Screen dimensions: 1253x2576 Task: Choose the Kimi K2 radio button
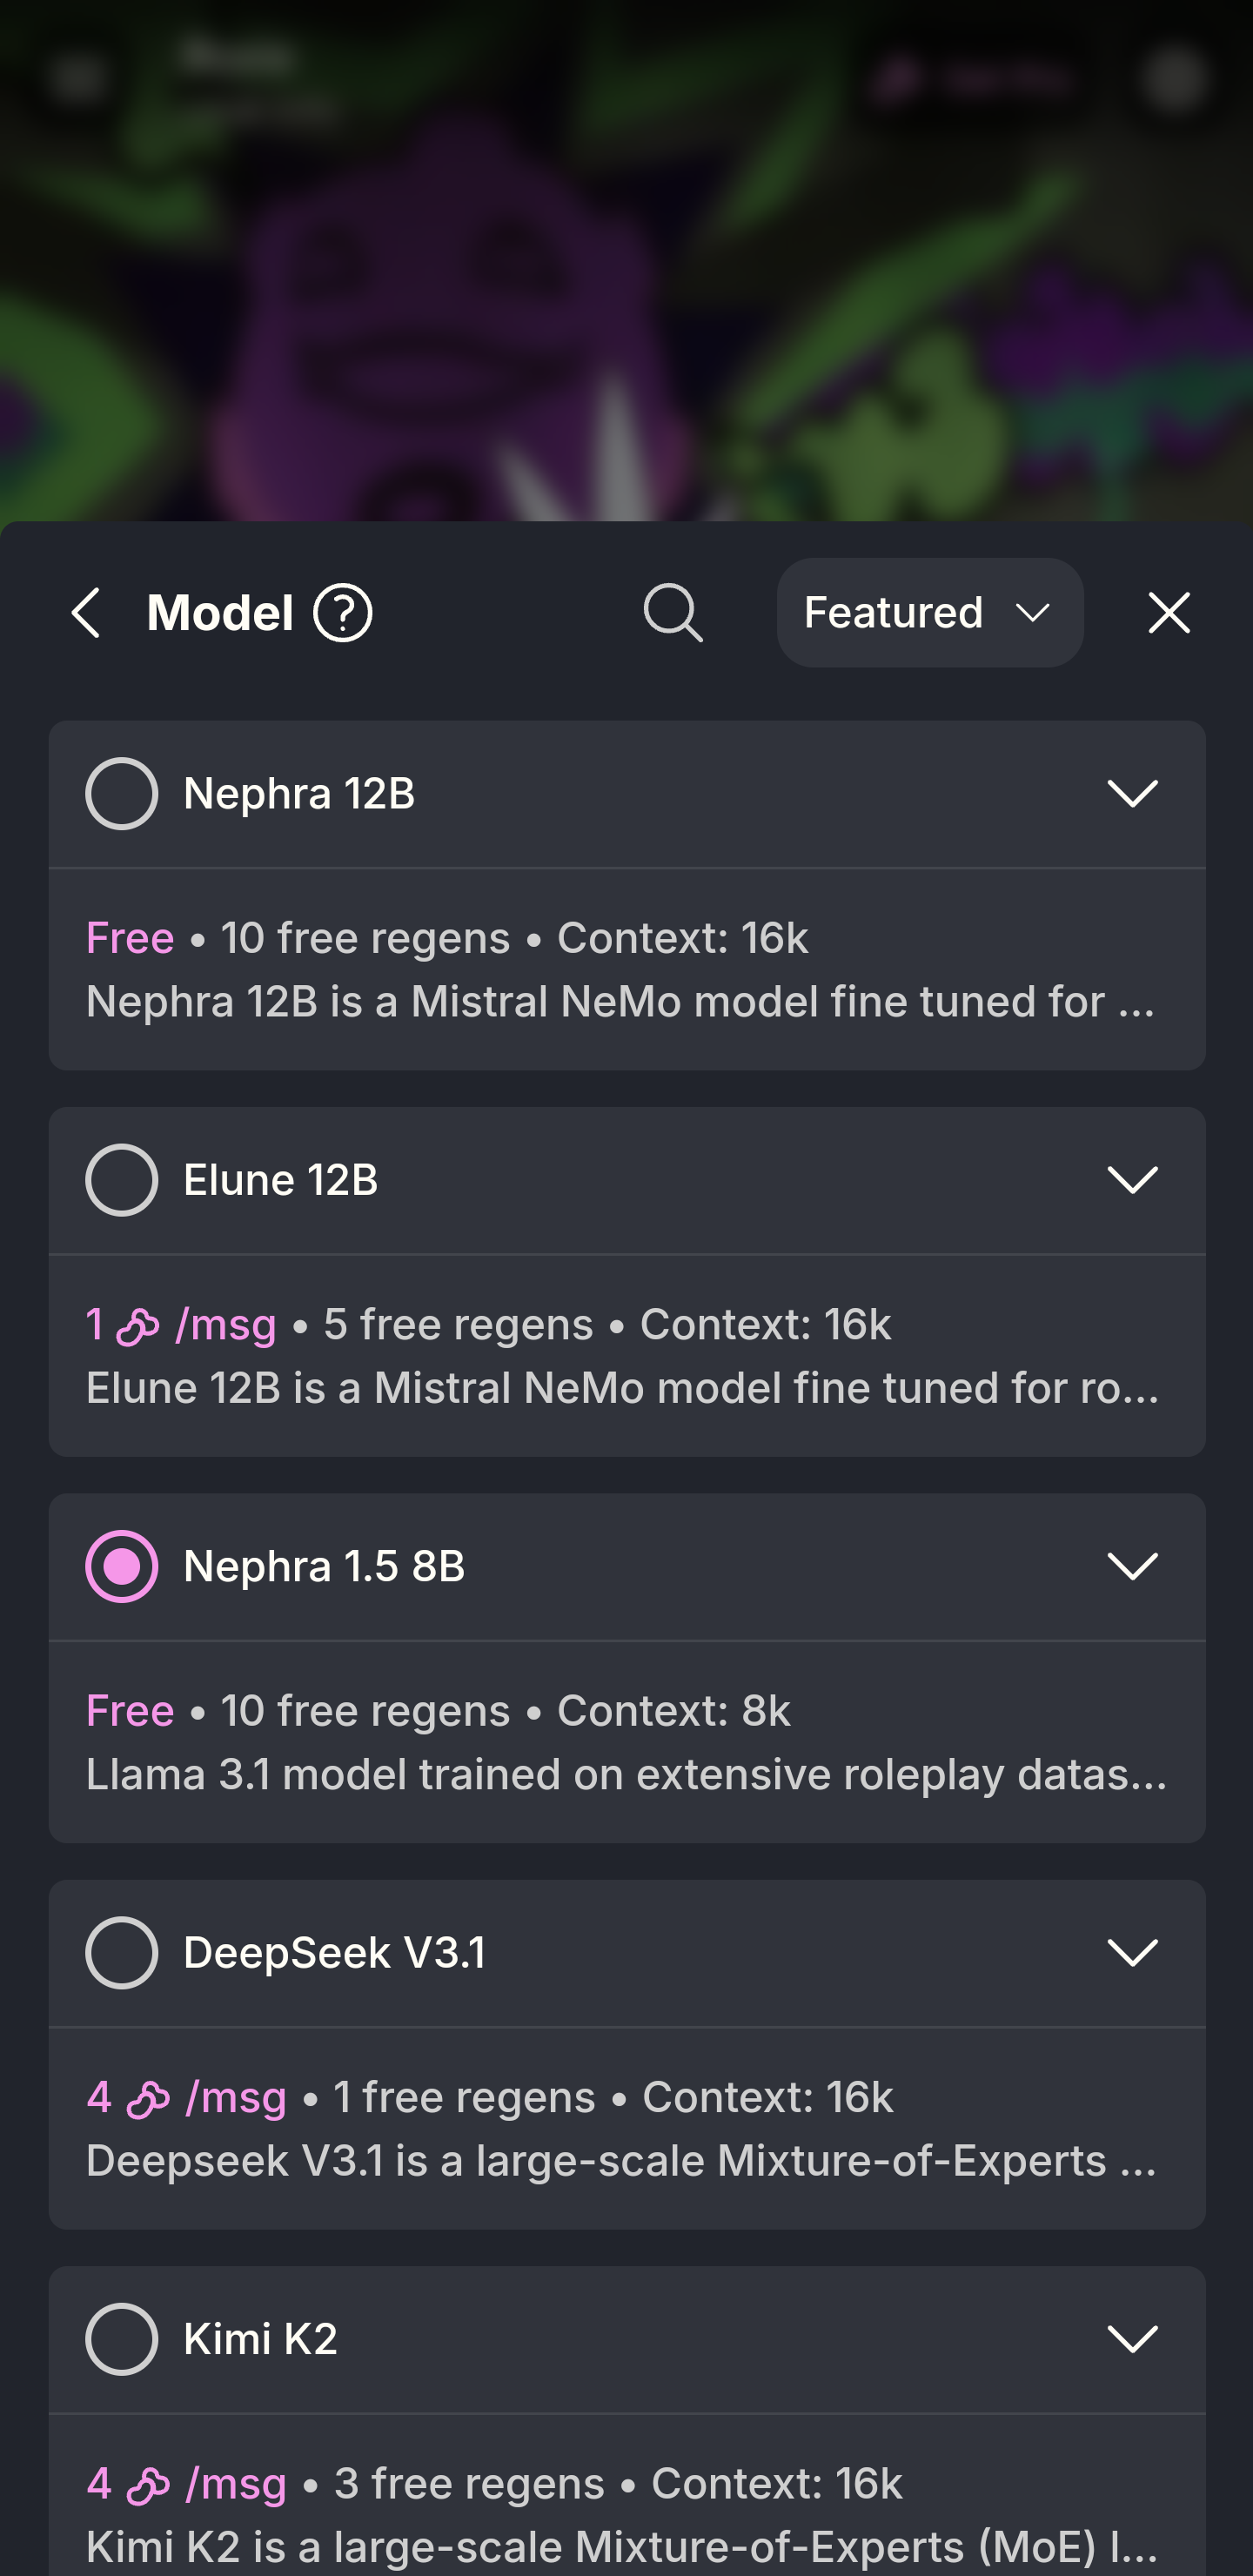pyautogui.click(x=122, y=2339)
